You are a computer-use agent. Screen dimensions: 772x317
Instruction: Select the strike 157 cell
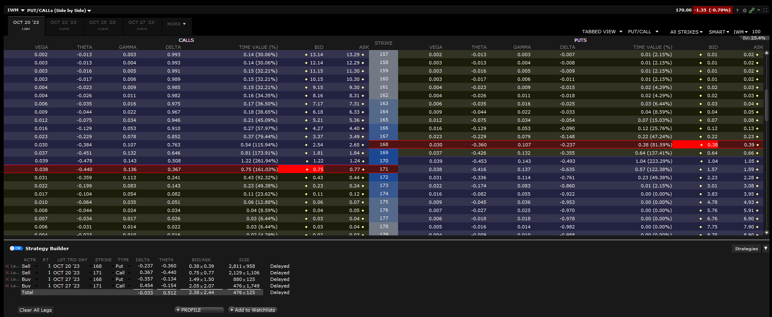(384, 54)
